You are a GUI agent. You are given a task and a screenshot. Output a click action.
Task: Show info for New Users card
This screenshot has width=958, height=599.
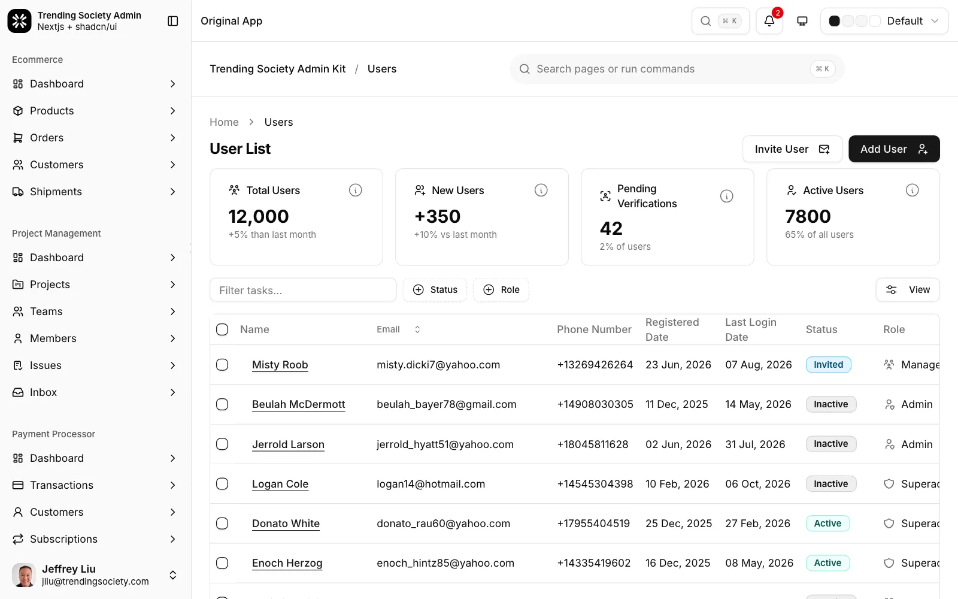(x=541, y=190)
